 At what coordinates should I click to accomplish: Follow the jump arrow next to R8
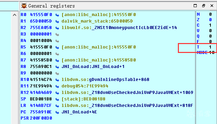[57, 67]
